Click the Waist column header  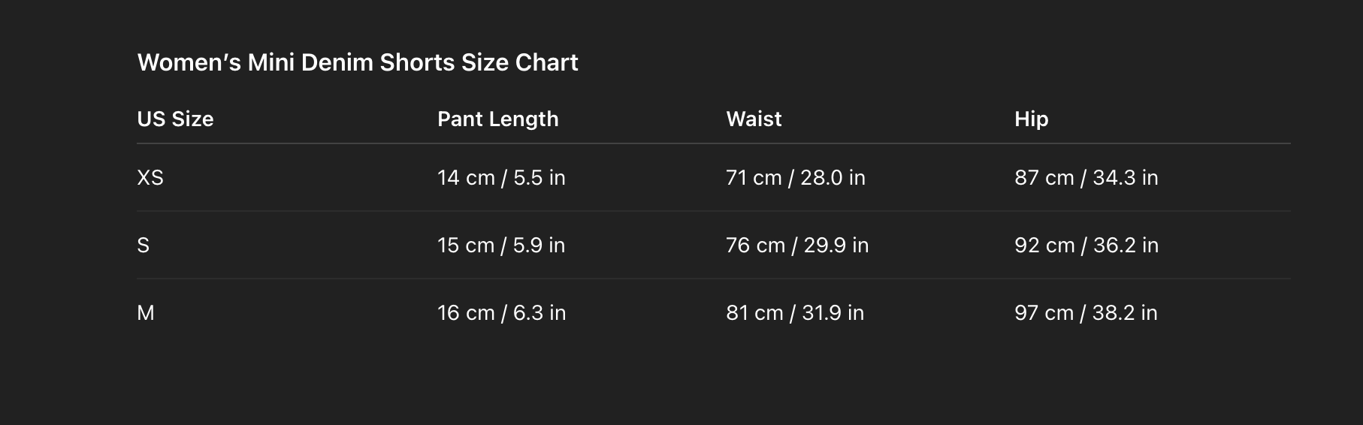pyautogui.click(x=754, y=119)
